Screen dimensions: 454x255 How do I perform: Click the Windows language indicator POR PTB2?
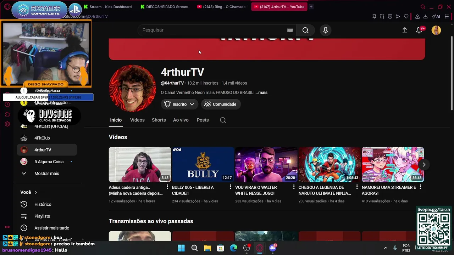tap(406, 248)
